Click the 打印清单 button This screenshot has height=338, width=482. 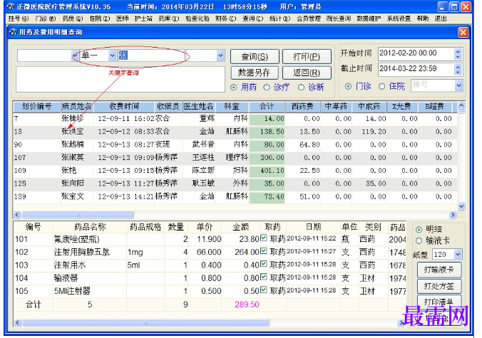pyautogui.click(x=439, y=302)
